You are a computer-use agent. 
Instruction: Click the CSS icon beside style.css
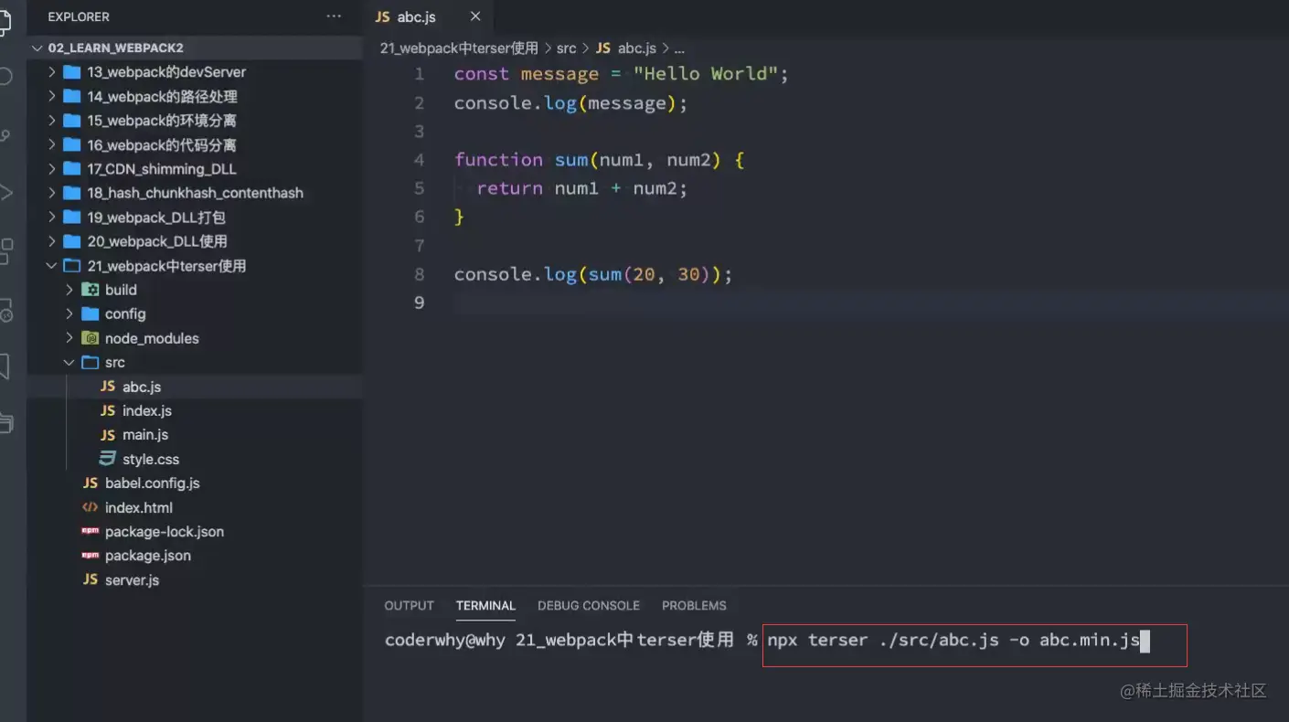108,459
